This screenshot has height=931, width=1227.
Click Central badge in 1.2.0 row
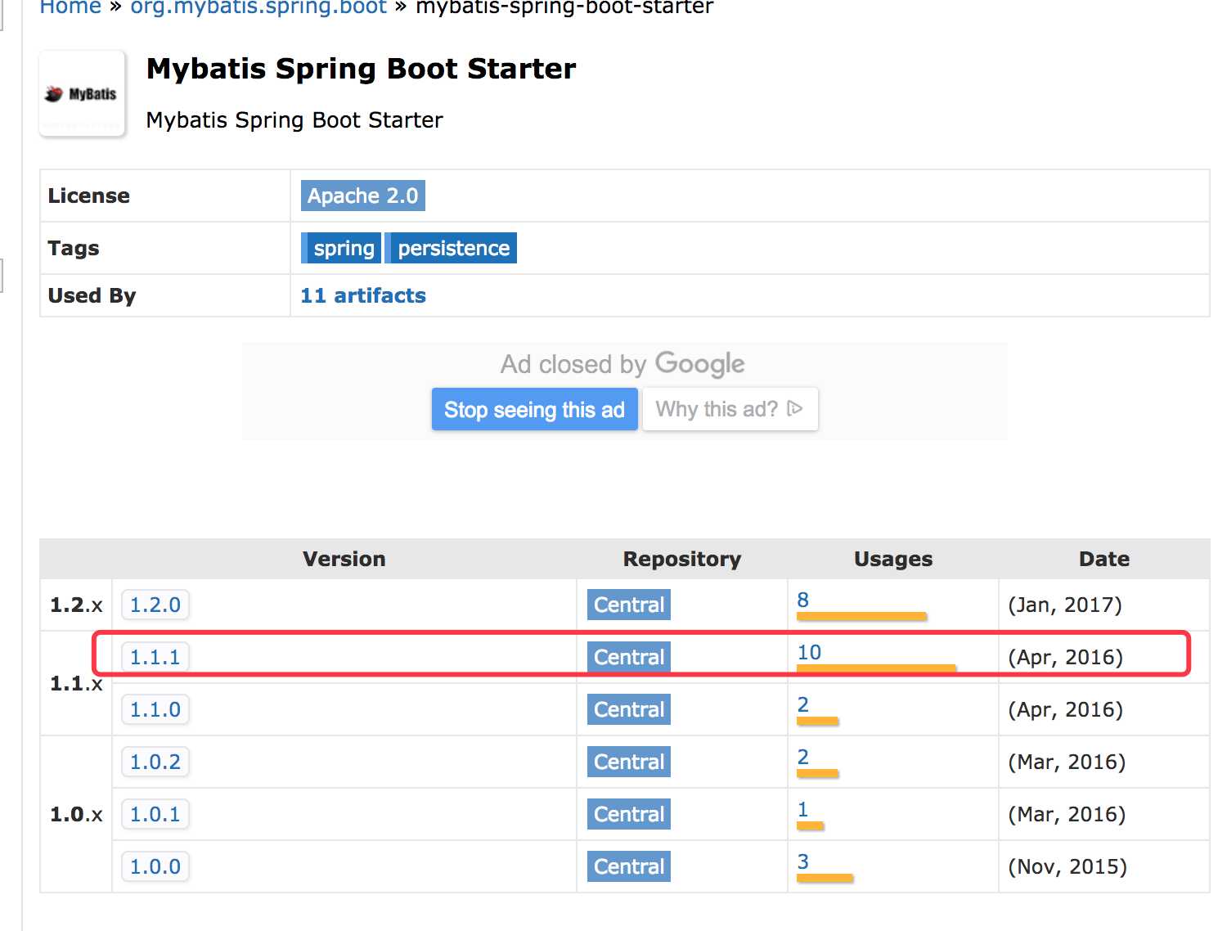pos(628,605)
